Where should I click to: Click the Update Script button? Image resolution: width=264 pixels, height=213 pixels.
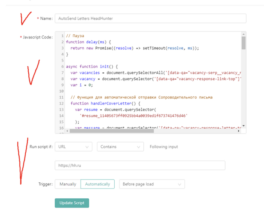tap(72, 203)
